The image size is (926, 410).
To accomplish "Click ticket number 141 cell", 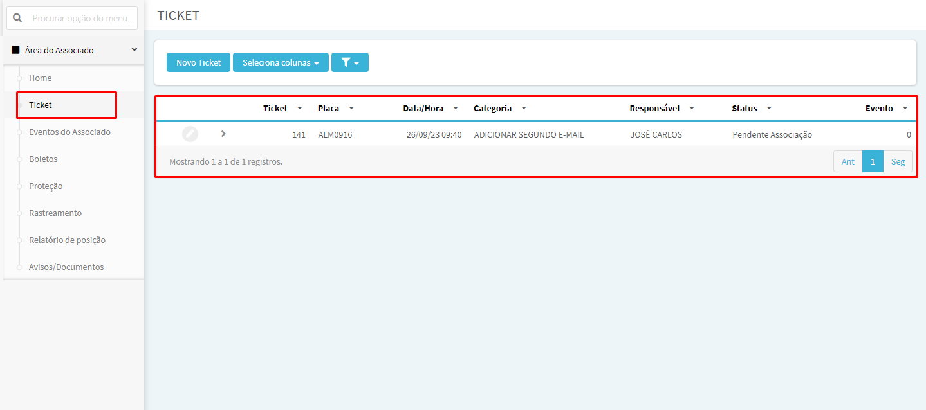I will pyautogui.click(x=299, y=135).
